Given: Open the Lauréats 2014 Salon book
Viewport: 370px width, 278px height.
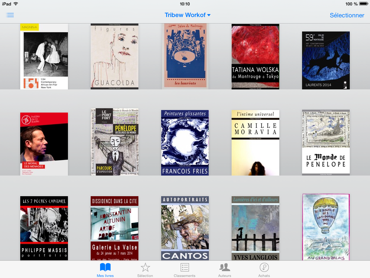Looking at the screenshot, I should 326,60.
